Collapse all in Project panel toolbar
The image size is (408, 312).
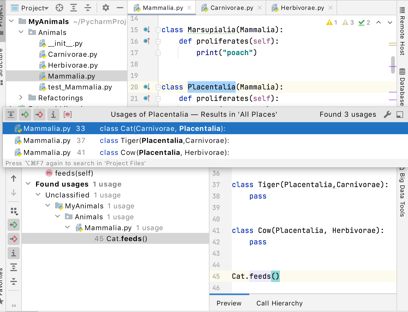tap(88, 8)
